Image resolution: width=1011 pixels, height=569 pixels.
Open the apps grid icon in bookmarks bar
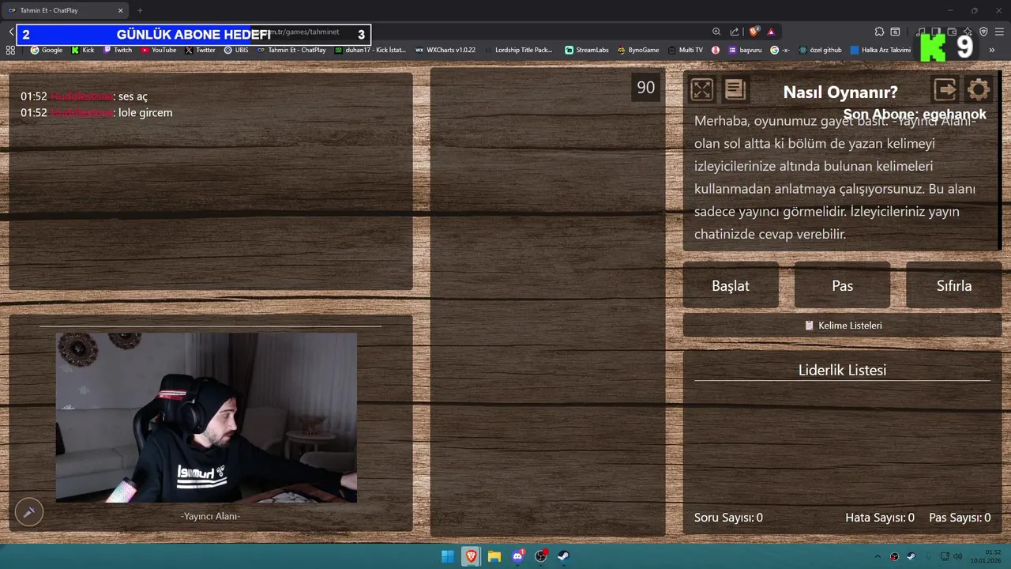[10, 50]
